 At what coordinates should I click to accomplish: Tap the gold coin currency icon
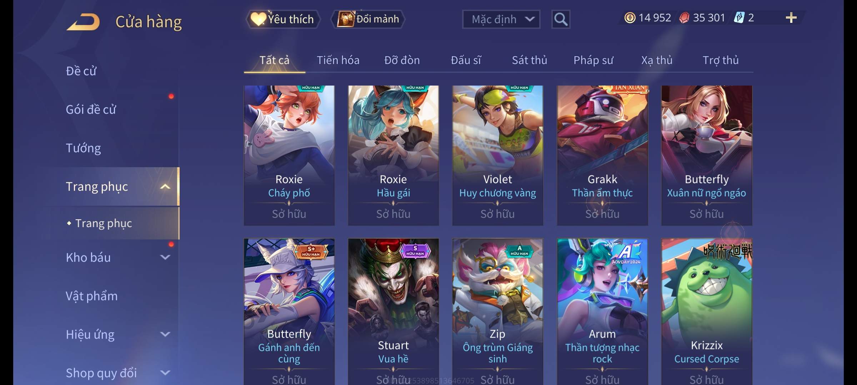click(630, 18)
